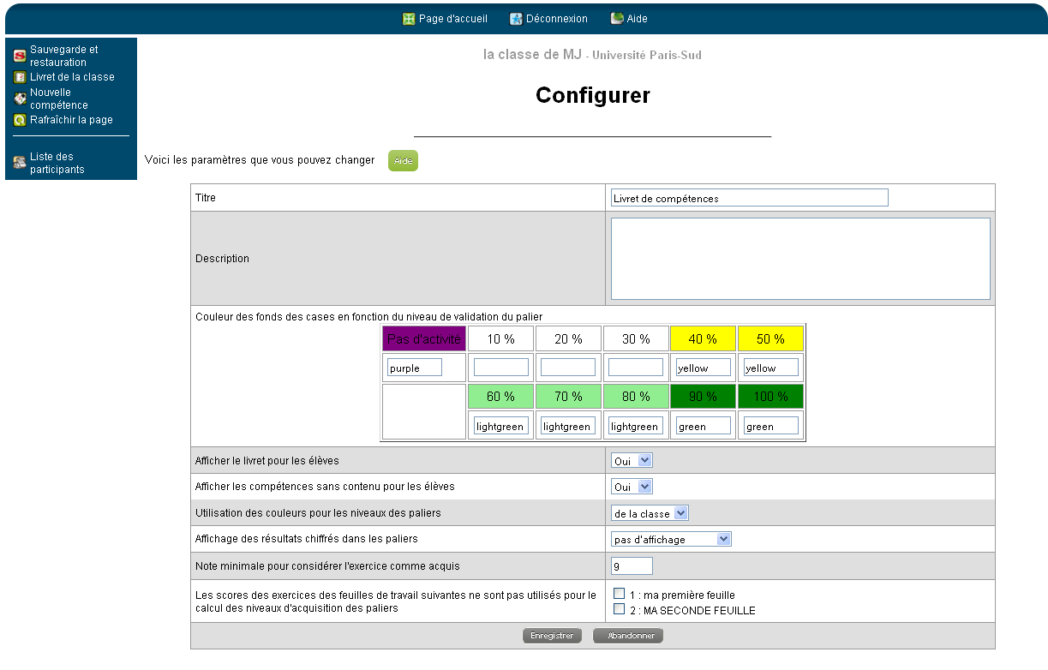The height and width of the screenshot is (670, 1048).
Task: Check the box for ma première feuille
Action: click(619, 592)
